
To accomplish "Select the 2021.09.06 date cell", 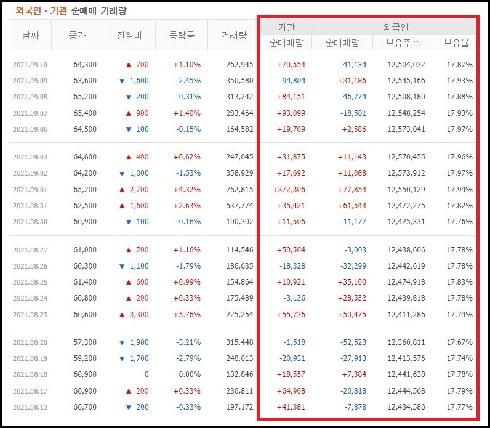I will tap(30, 129).
